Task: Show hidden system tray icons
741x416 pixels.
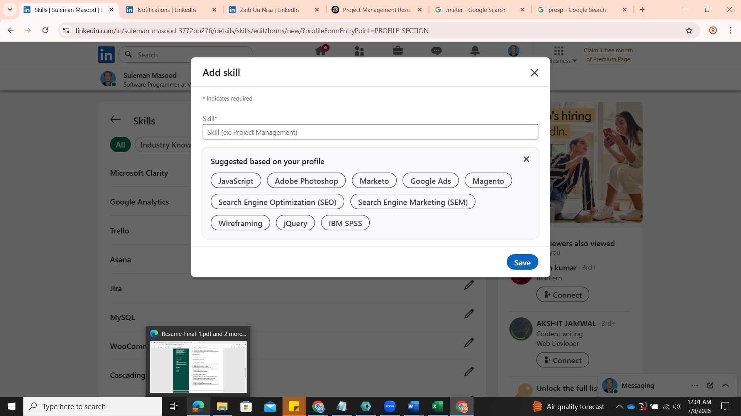Action: [619, 406]
